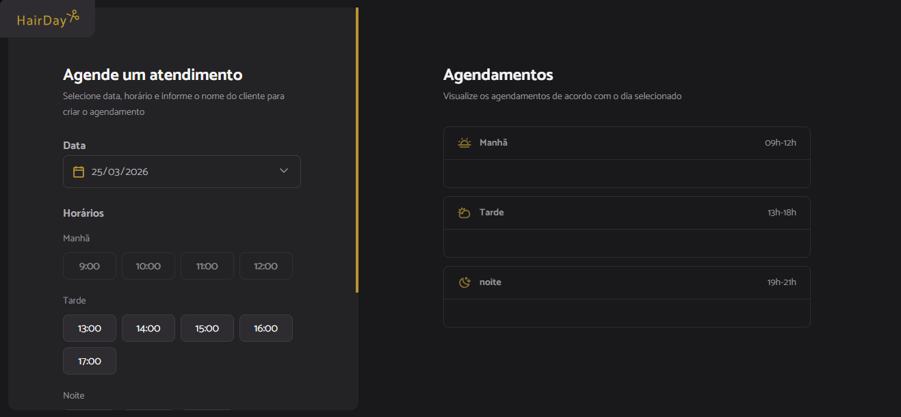Viewport: 901px width, 417px height.
Task: Select the 13:00 afternoon slot
Action: click(x=90, y=328)
